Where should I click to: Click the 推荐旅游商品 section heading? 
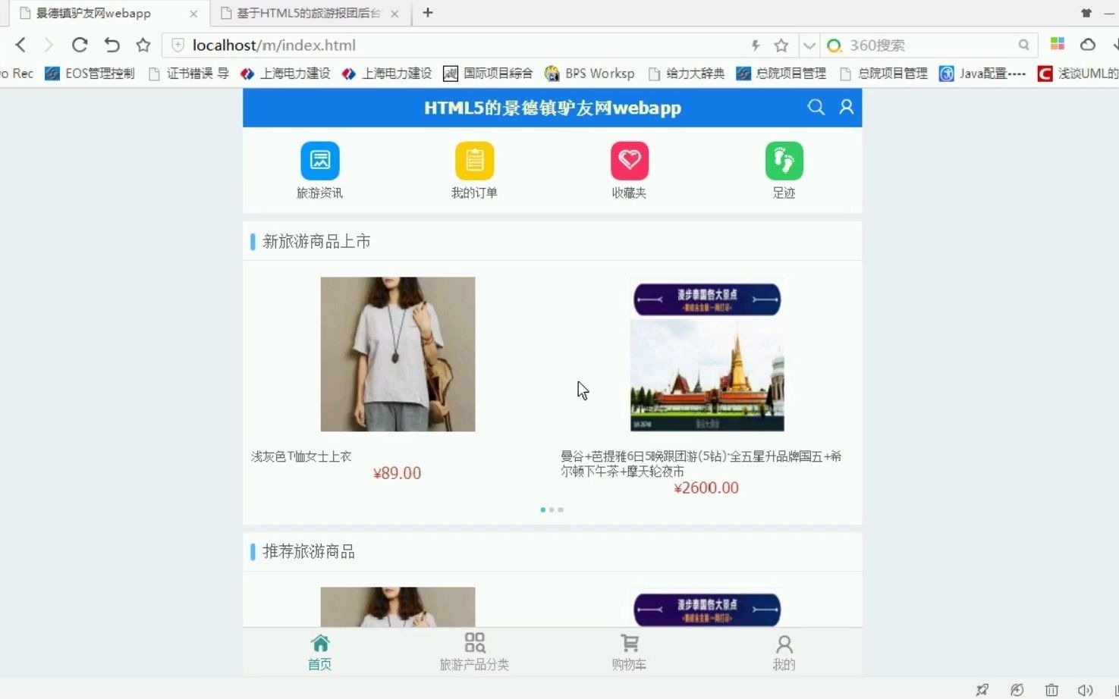click(x=309, y=552)
